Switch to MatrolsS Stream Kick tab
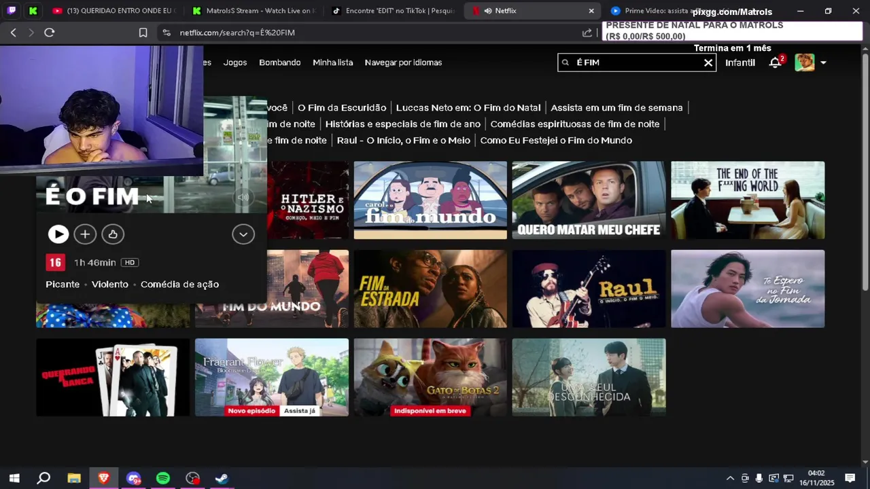 tap(253, 11)
